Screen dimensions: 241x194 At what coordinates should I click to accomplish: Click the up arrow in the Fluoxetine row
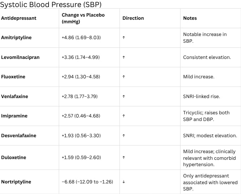coord(123,77)
